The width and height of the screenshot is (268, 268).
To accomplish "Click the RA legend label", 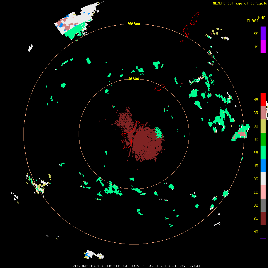I will [x=255, y=153].
